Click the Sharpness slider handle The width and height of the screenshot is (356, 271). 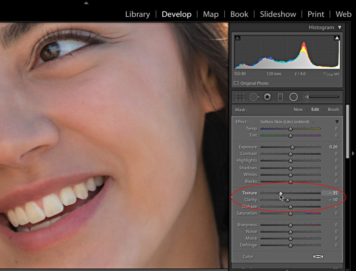(x=290, y=225)
